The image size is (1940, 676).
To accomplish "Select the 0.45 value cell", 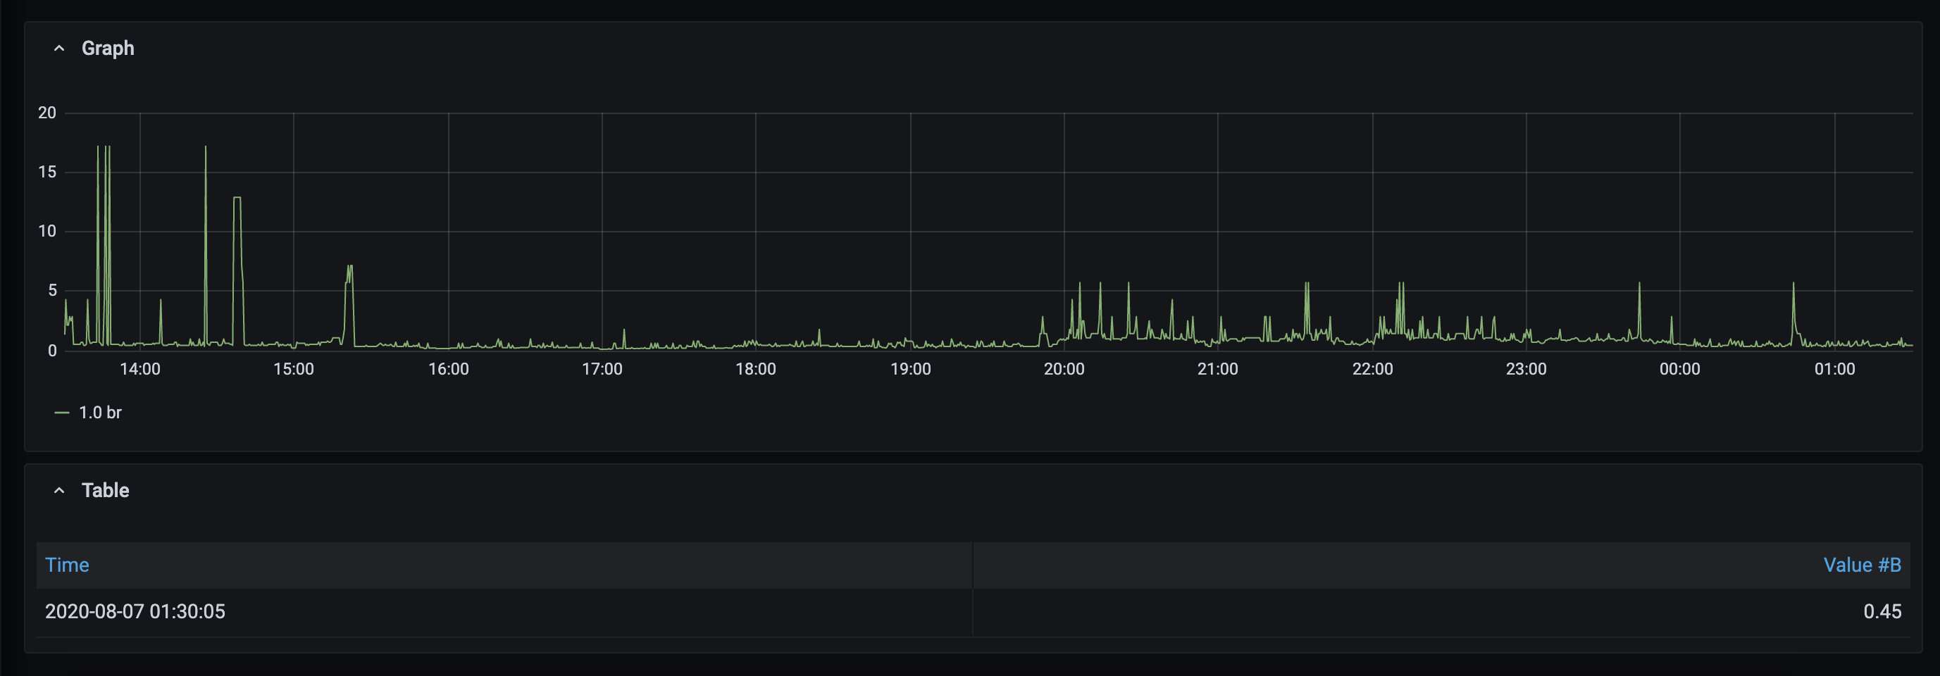I will coord(1882,611).
